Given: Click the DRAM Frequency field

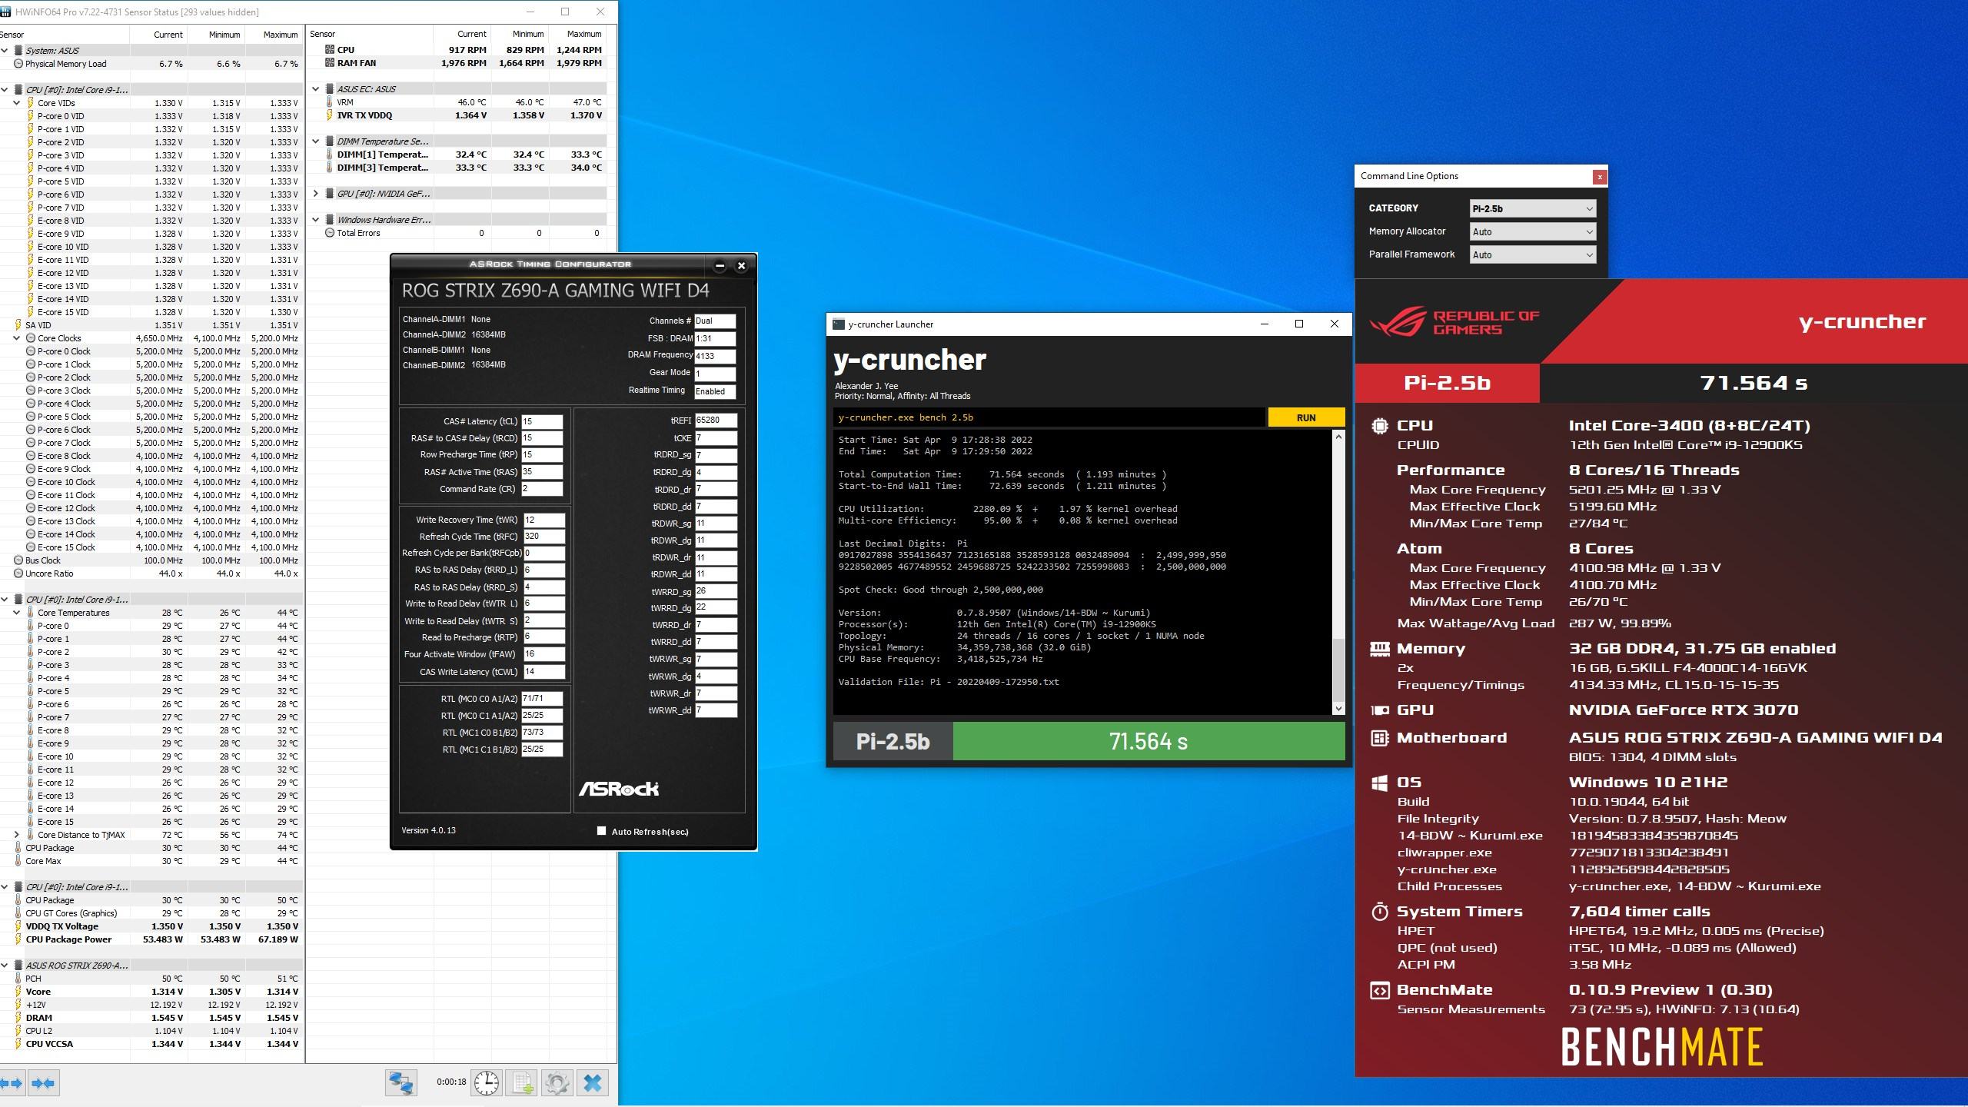Looking at the screenshot, I should point(715,356).
